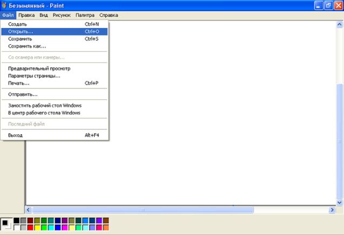Select В центр рабочего стола Windows
344x235 pixels.
[54, 113]
